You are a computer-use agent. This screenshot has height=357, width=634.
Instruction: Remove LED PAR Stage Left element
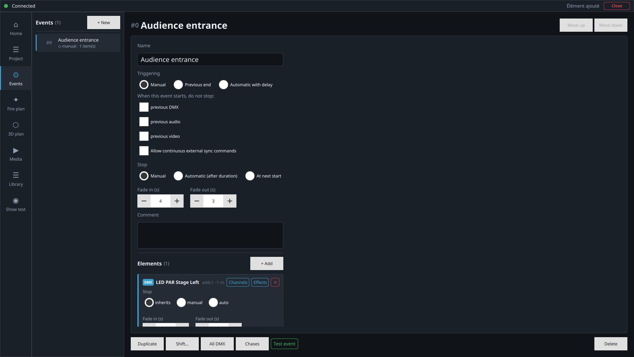pyautogui.click(x=275, y=282)
